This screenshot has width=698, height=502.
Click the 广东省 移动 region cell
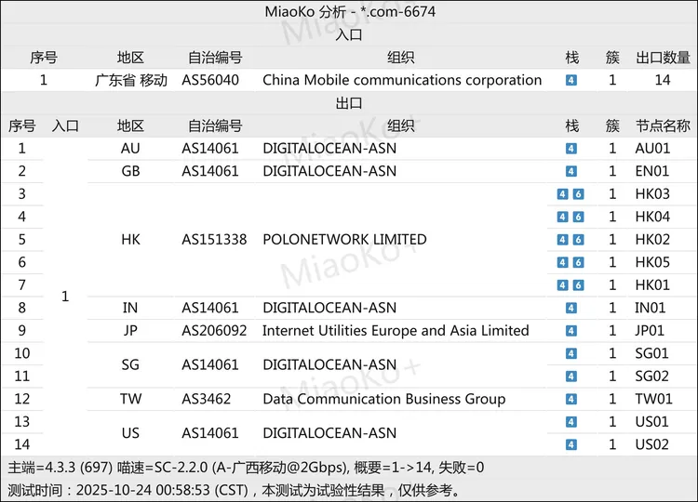[x=131, y=80]
